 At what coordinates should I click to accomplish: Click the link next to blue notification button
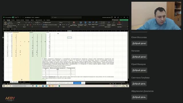click(x=83, y=83)
